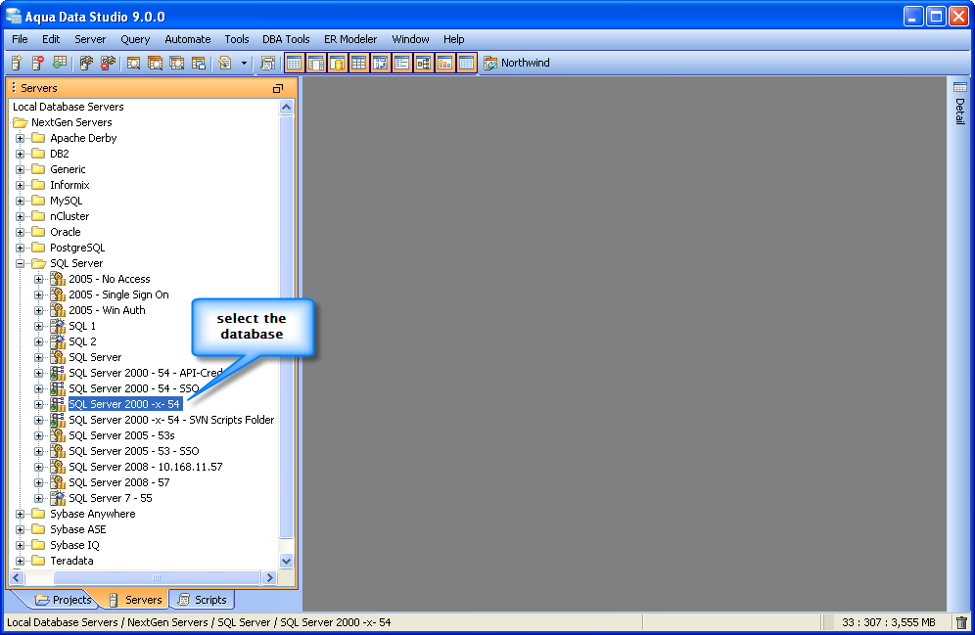
Task: Click the trash can icon in the status bar
Action: pyautogui.click(x=961, y=622)
